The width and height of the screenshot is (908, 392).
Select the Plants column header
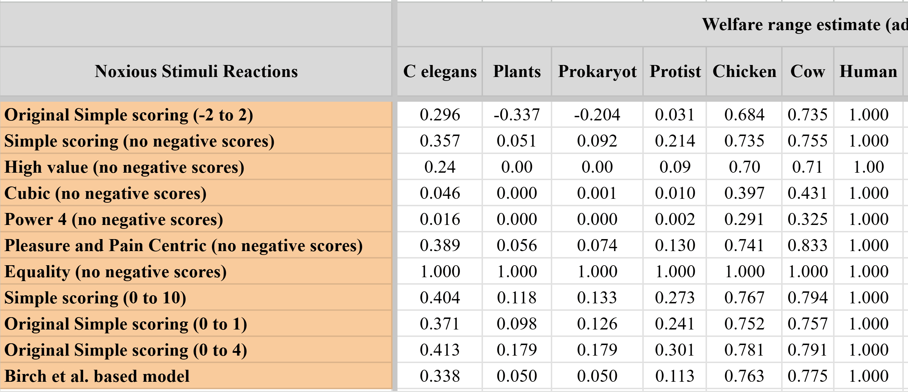(x=517, y=71)
